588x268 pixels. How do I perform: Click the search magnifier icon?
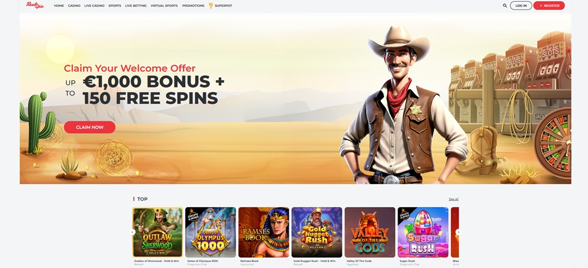pos(505,6)
